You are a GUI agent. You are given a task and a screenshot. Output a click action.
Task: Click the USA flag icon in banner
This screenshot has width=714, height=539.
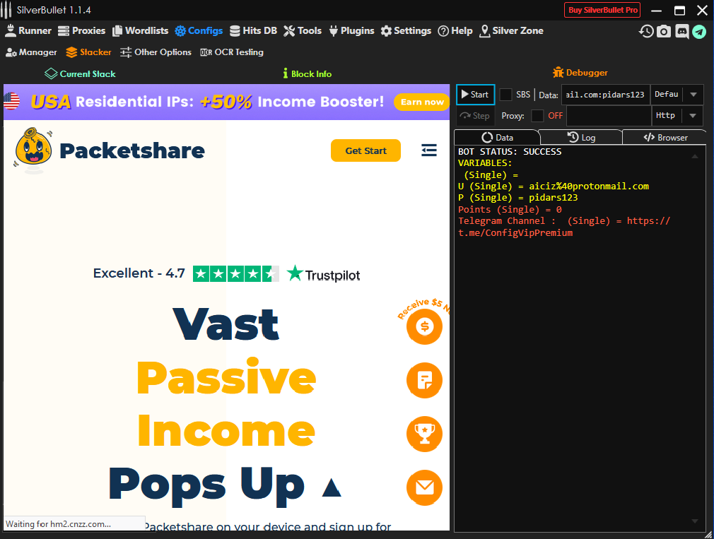(x=12, y=101)
